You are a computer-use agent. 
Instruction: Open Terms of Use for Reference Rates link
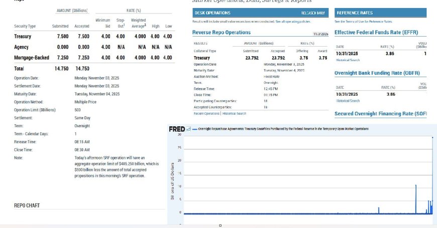[x=364, y=22]
